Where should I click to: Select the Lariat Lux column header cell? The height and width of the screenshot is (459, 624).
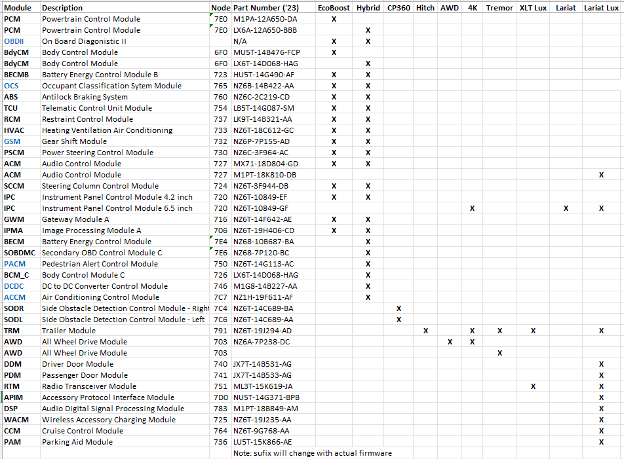point(601,8)
